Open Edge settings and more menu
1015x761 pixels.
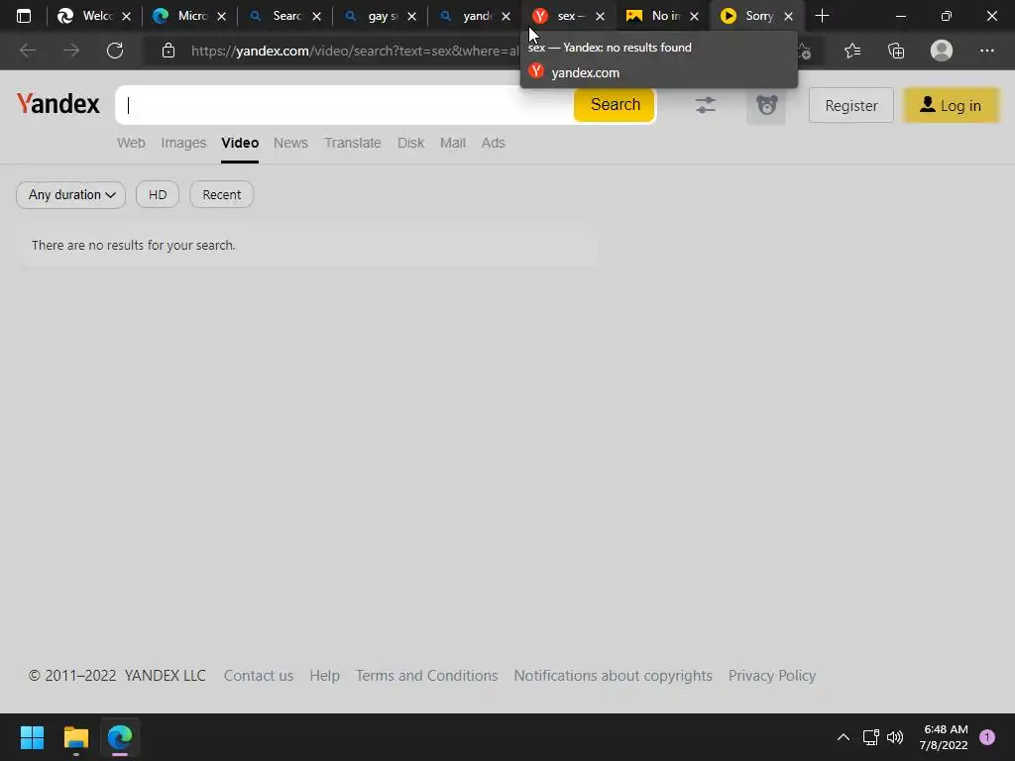pos(986,51)
